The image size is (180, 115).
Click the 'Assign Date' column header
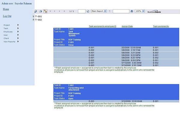pos(127,26)
